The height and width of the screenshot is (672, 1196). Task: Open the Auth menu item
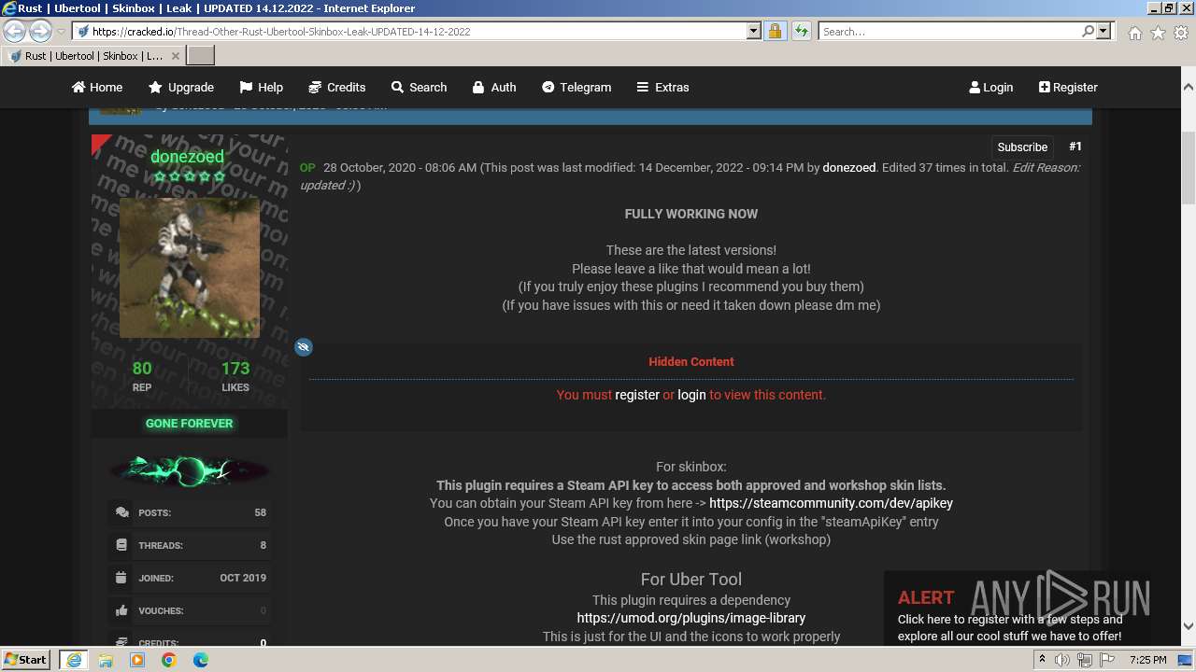pyautogui.click(x=493, y=87)
